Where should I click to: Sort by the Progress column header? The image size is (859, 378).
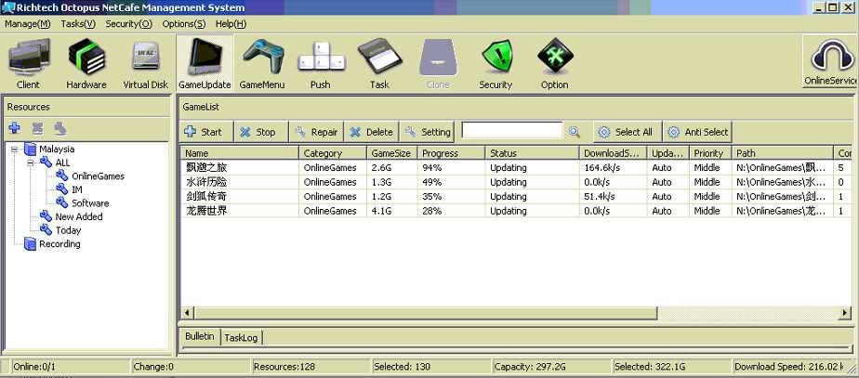pos(450,153)
